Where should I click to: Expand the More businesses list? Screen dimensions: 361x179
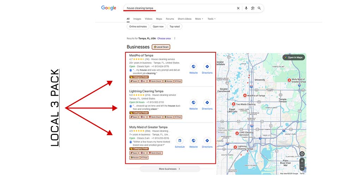(x=170, y=169)
